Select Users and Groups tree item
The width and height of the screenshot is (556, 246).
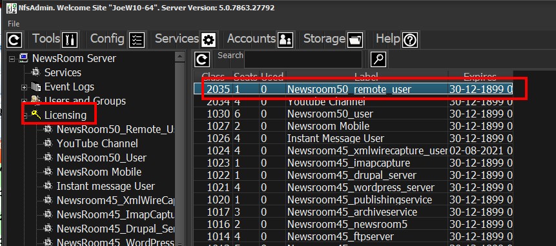coord(85,101)
